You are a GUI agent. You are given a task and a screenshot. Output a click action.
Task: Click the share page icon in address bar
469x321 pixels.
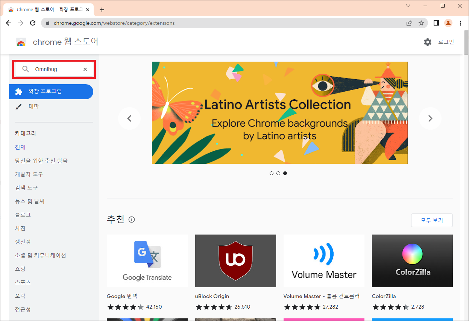(x=409, y=23)
